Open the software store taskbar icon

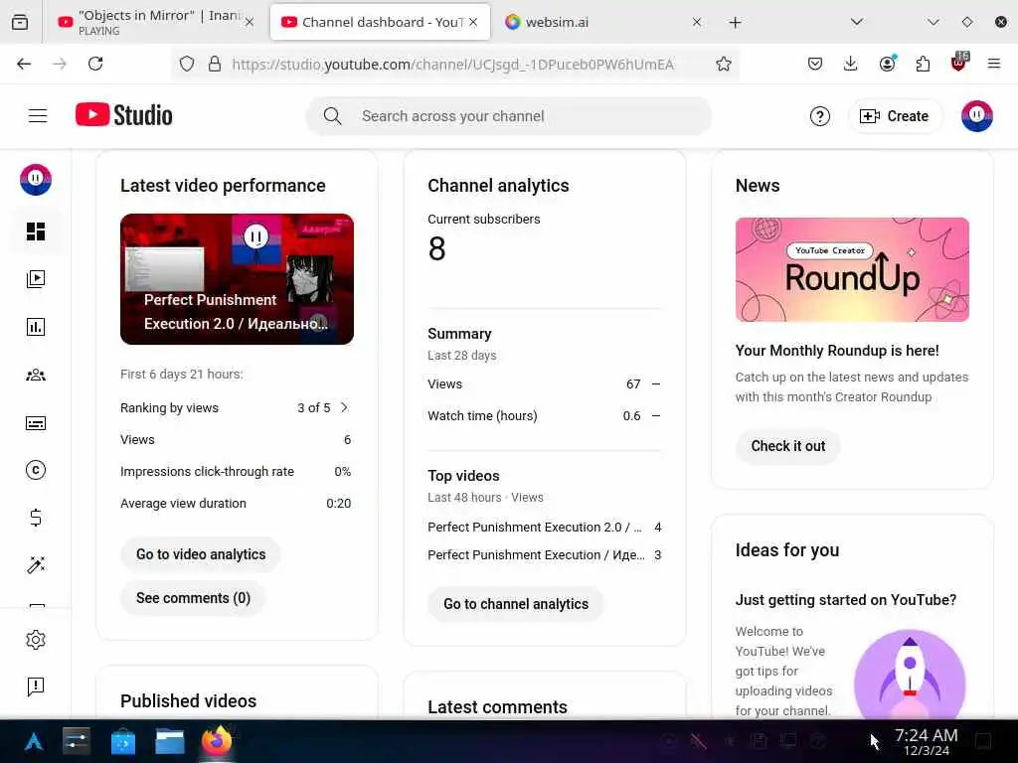[x=122, y=741]
